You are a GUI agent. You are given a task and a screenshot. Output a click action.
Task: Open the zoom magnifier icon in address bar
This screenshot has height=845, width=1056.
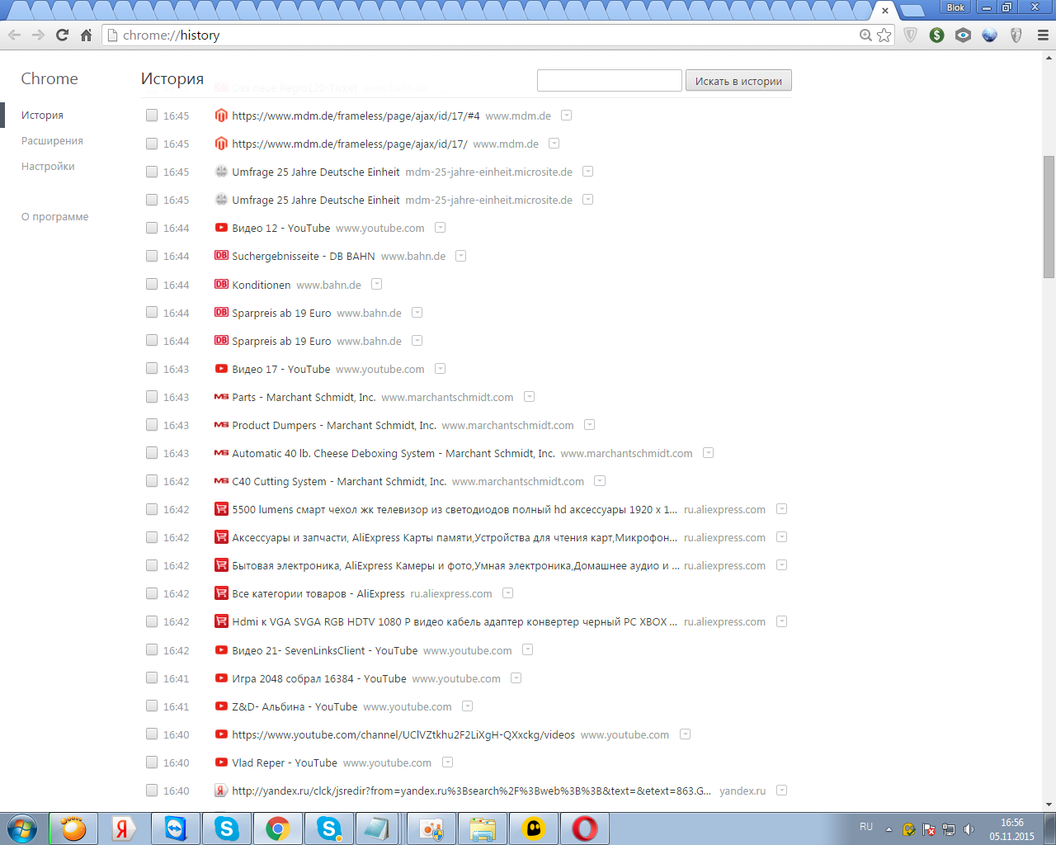865,35
